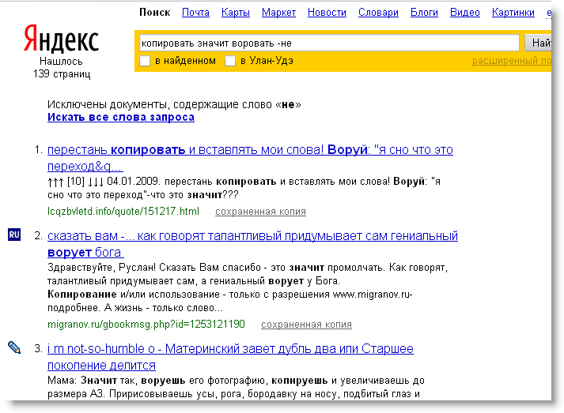Image resolution: width=564 pixels, height=413 pixels.
Task: Click the blue RU badge icon
Action: coord(14,235)
